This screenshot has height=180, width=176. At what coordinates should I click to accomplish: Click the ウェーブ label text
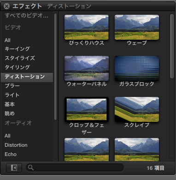click(137, 43)
